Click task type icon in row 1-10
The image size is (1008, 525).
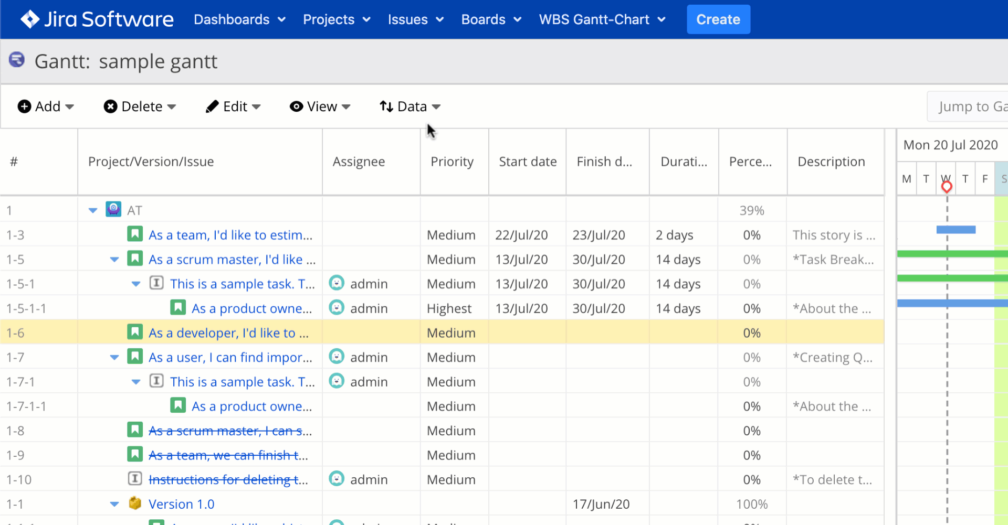tap(135, 479)
